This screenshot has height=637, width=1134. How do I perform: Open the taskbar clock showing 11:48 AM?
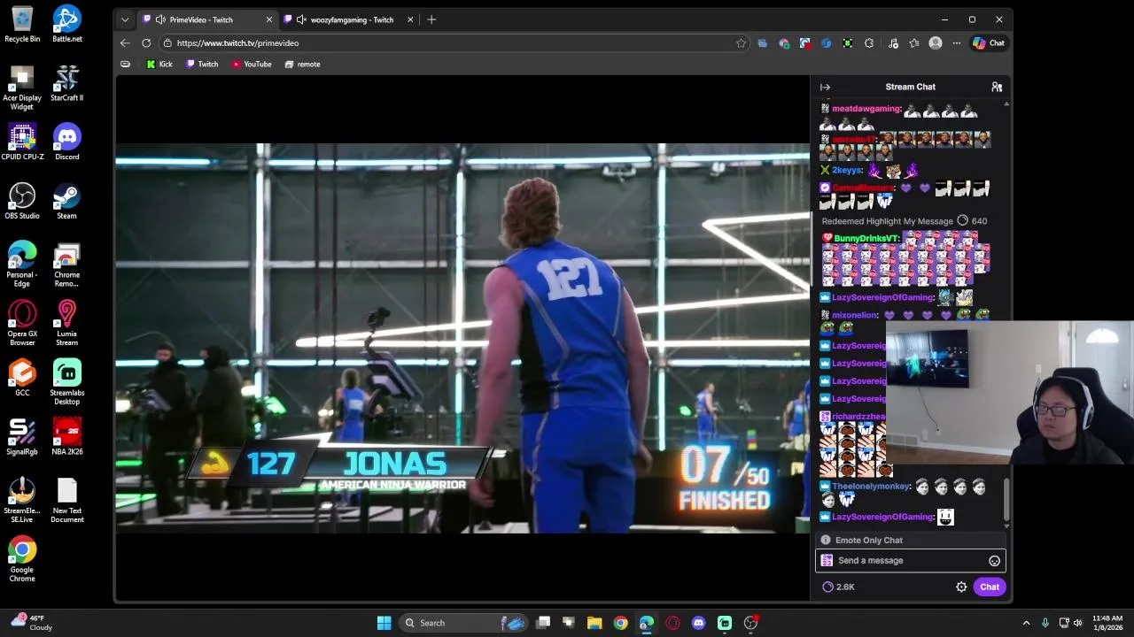point(1107,623)
